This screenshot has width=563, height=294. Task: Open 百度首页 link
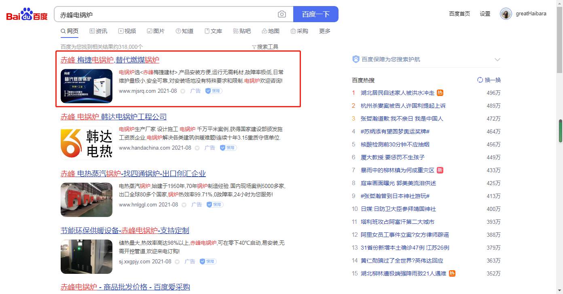click(x=459, y=14)
